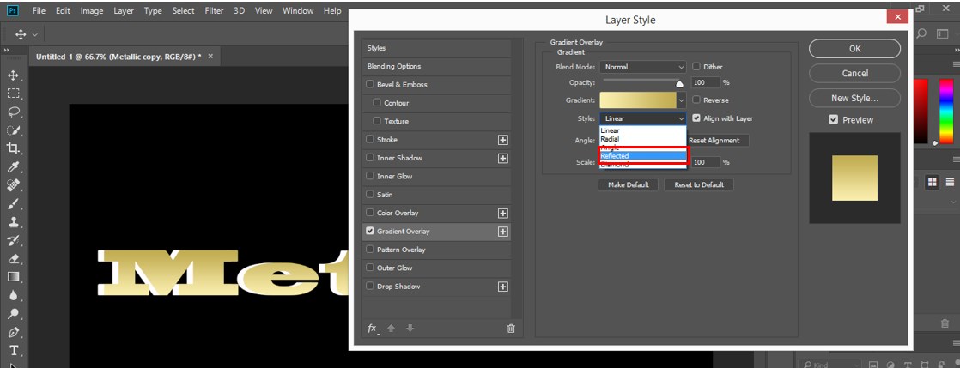Screen dimensions: 960x368
Task: Add another Drop Shadow with the plus icon
Action: pos(502,287)
